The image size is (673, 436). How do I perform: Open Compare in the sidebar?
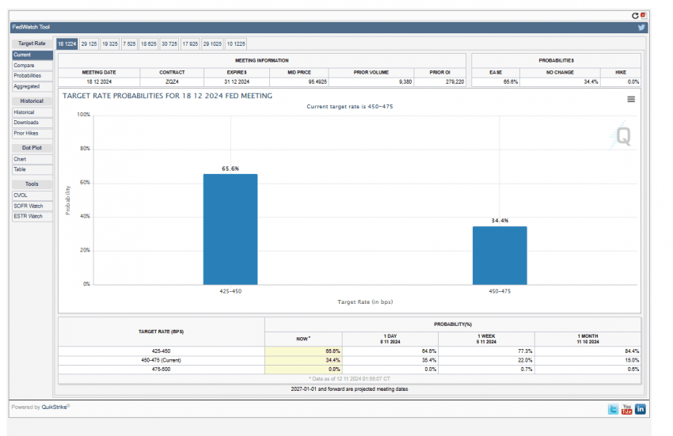pos(32,66)
